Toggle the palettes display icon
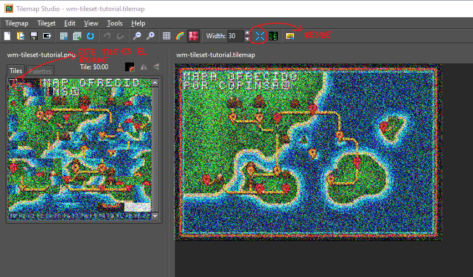 coord(194,36)
